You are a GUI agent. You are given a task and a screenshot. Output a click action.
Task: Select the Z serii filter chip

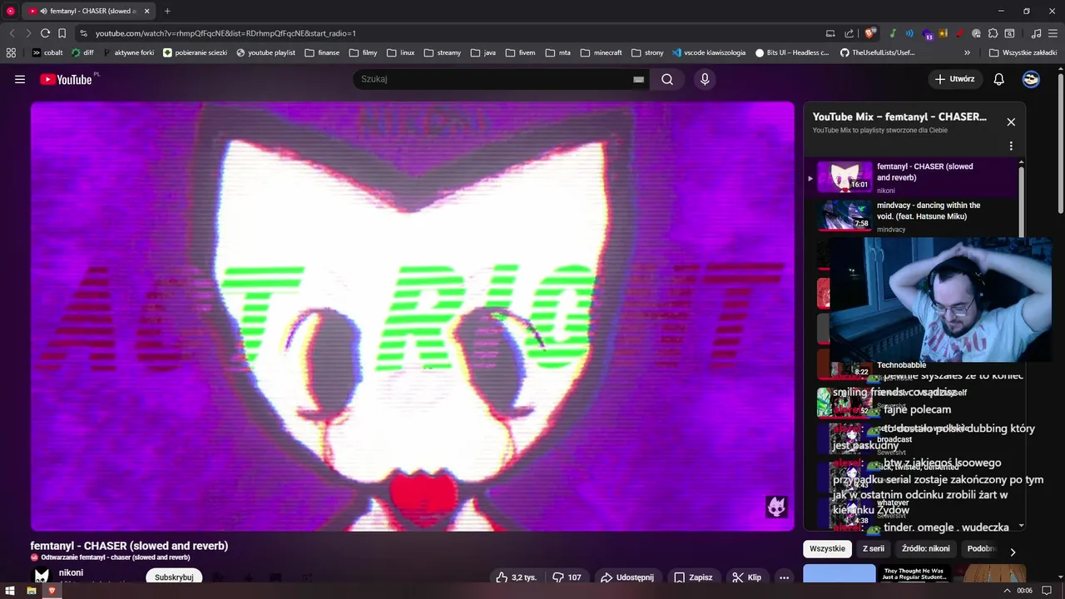click(x=873, y=549)
